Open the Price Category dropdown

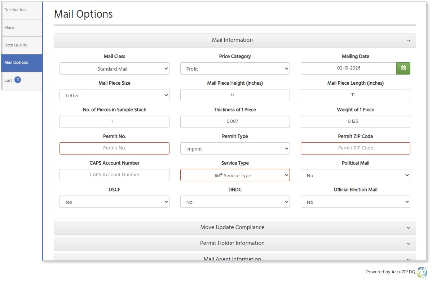click(x=235, y=69)
